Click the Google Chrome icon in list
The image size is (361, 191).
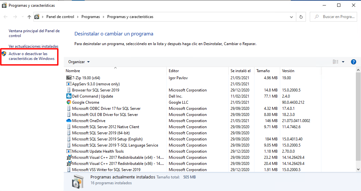tap(69, 102)
